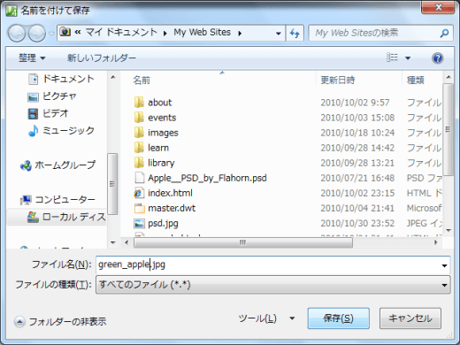Open the ツール(L) dropdown

tap(266, 318)
